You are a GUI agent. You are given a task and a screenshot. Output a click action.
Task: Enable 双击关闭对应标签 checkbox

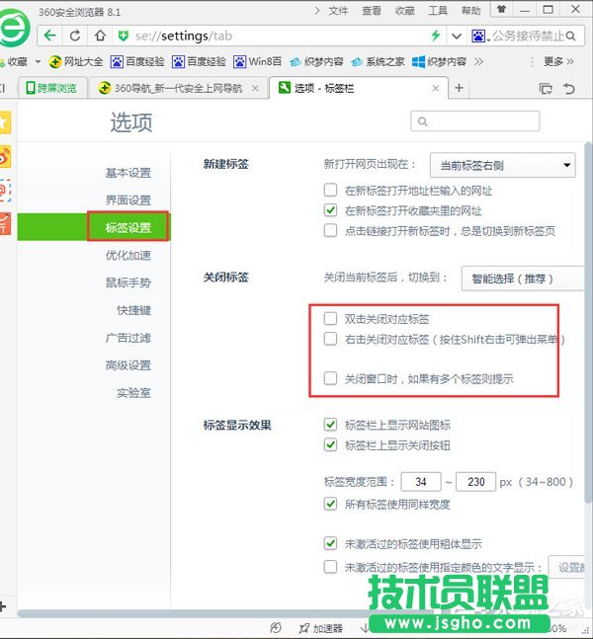331,319
